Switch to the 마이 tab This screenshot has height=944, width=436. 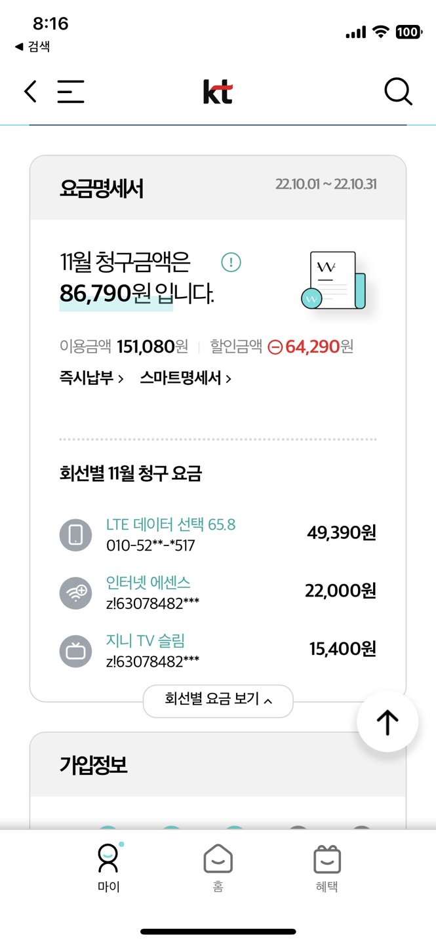[x=109, y=867]
